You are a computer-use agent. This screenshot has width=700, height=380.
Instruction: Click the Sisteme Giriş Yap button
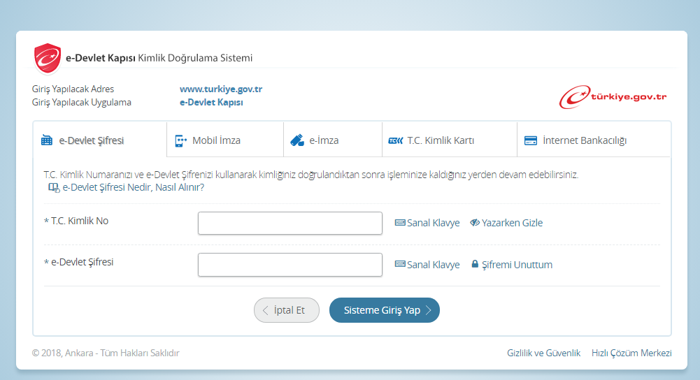pos(385,310)
